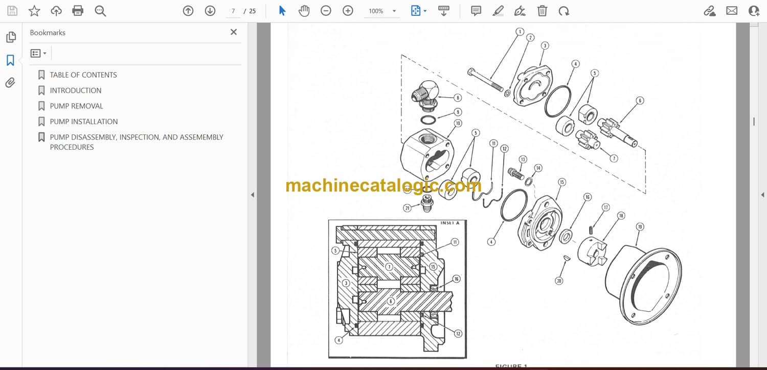Screen dimensions: 767x370
Task: Send the file by email
Action: [x=732, y=11]
